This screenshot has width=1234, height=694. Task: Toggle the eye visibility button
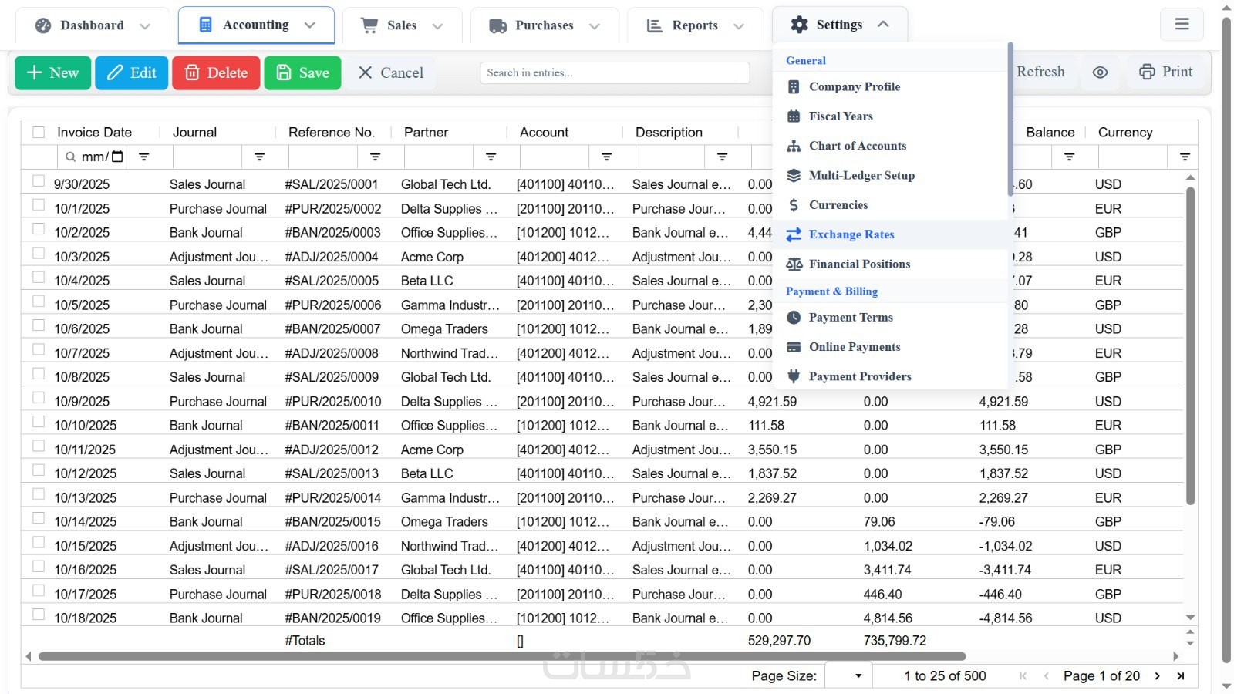coord(1101,72)
